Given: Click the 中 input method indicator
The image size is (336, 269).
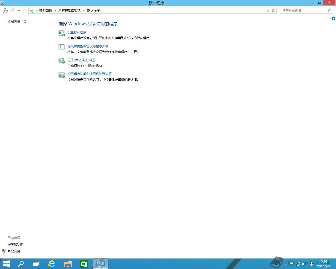Looking at the screenshot, I should tap(311, 264).
